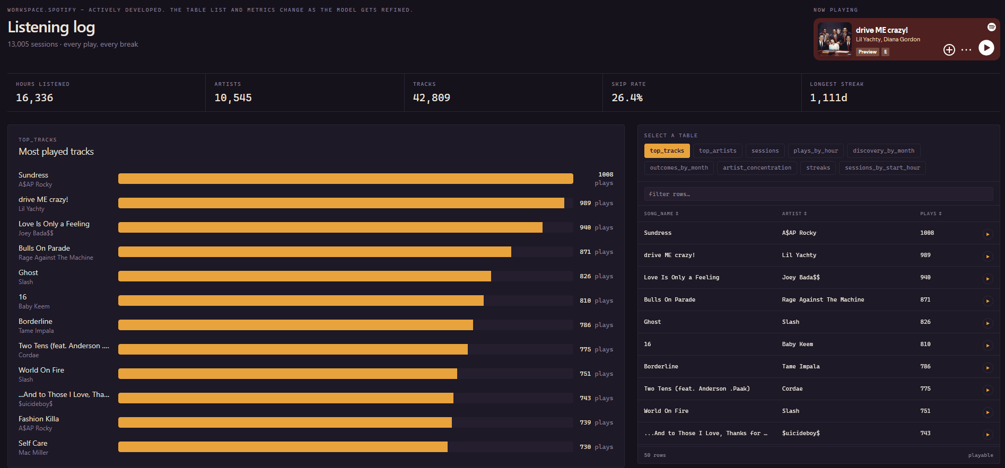
Task: Click the Hours Listened stat card
Action: tap(107, 92)
